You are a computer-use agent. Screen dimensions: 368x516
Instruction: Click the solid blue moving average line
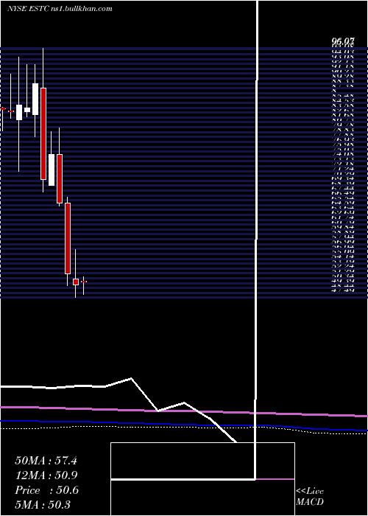[x=184, y=425]
